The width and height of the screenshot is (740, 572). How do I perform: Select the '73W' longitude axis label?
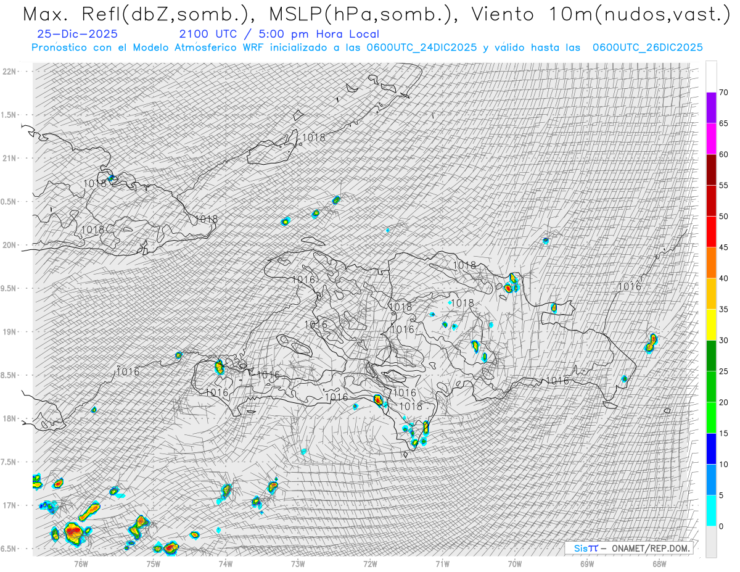click(x=298, y=563)
